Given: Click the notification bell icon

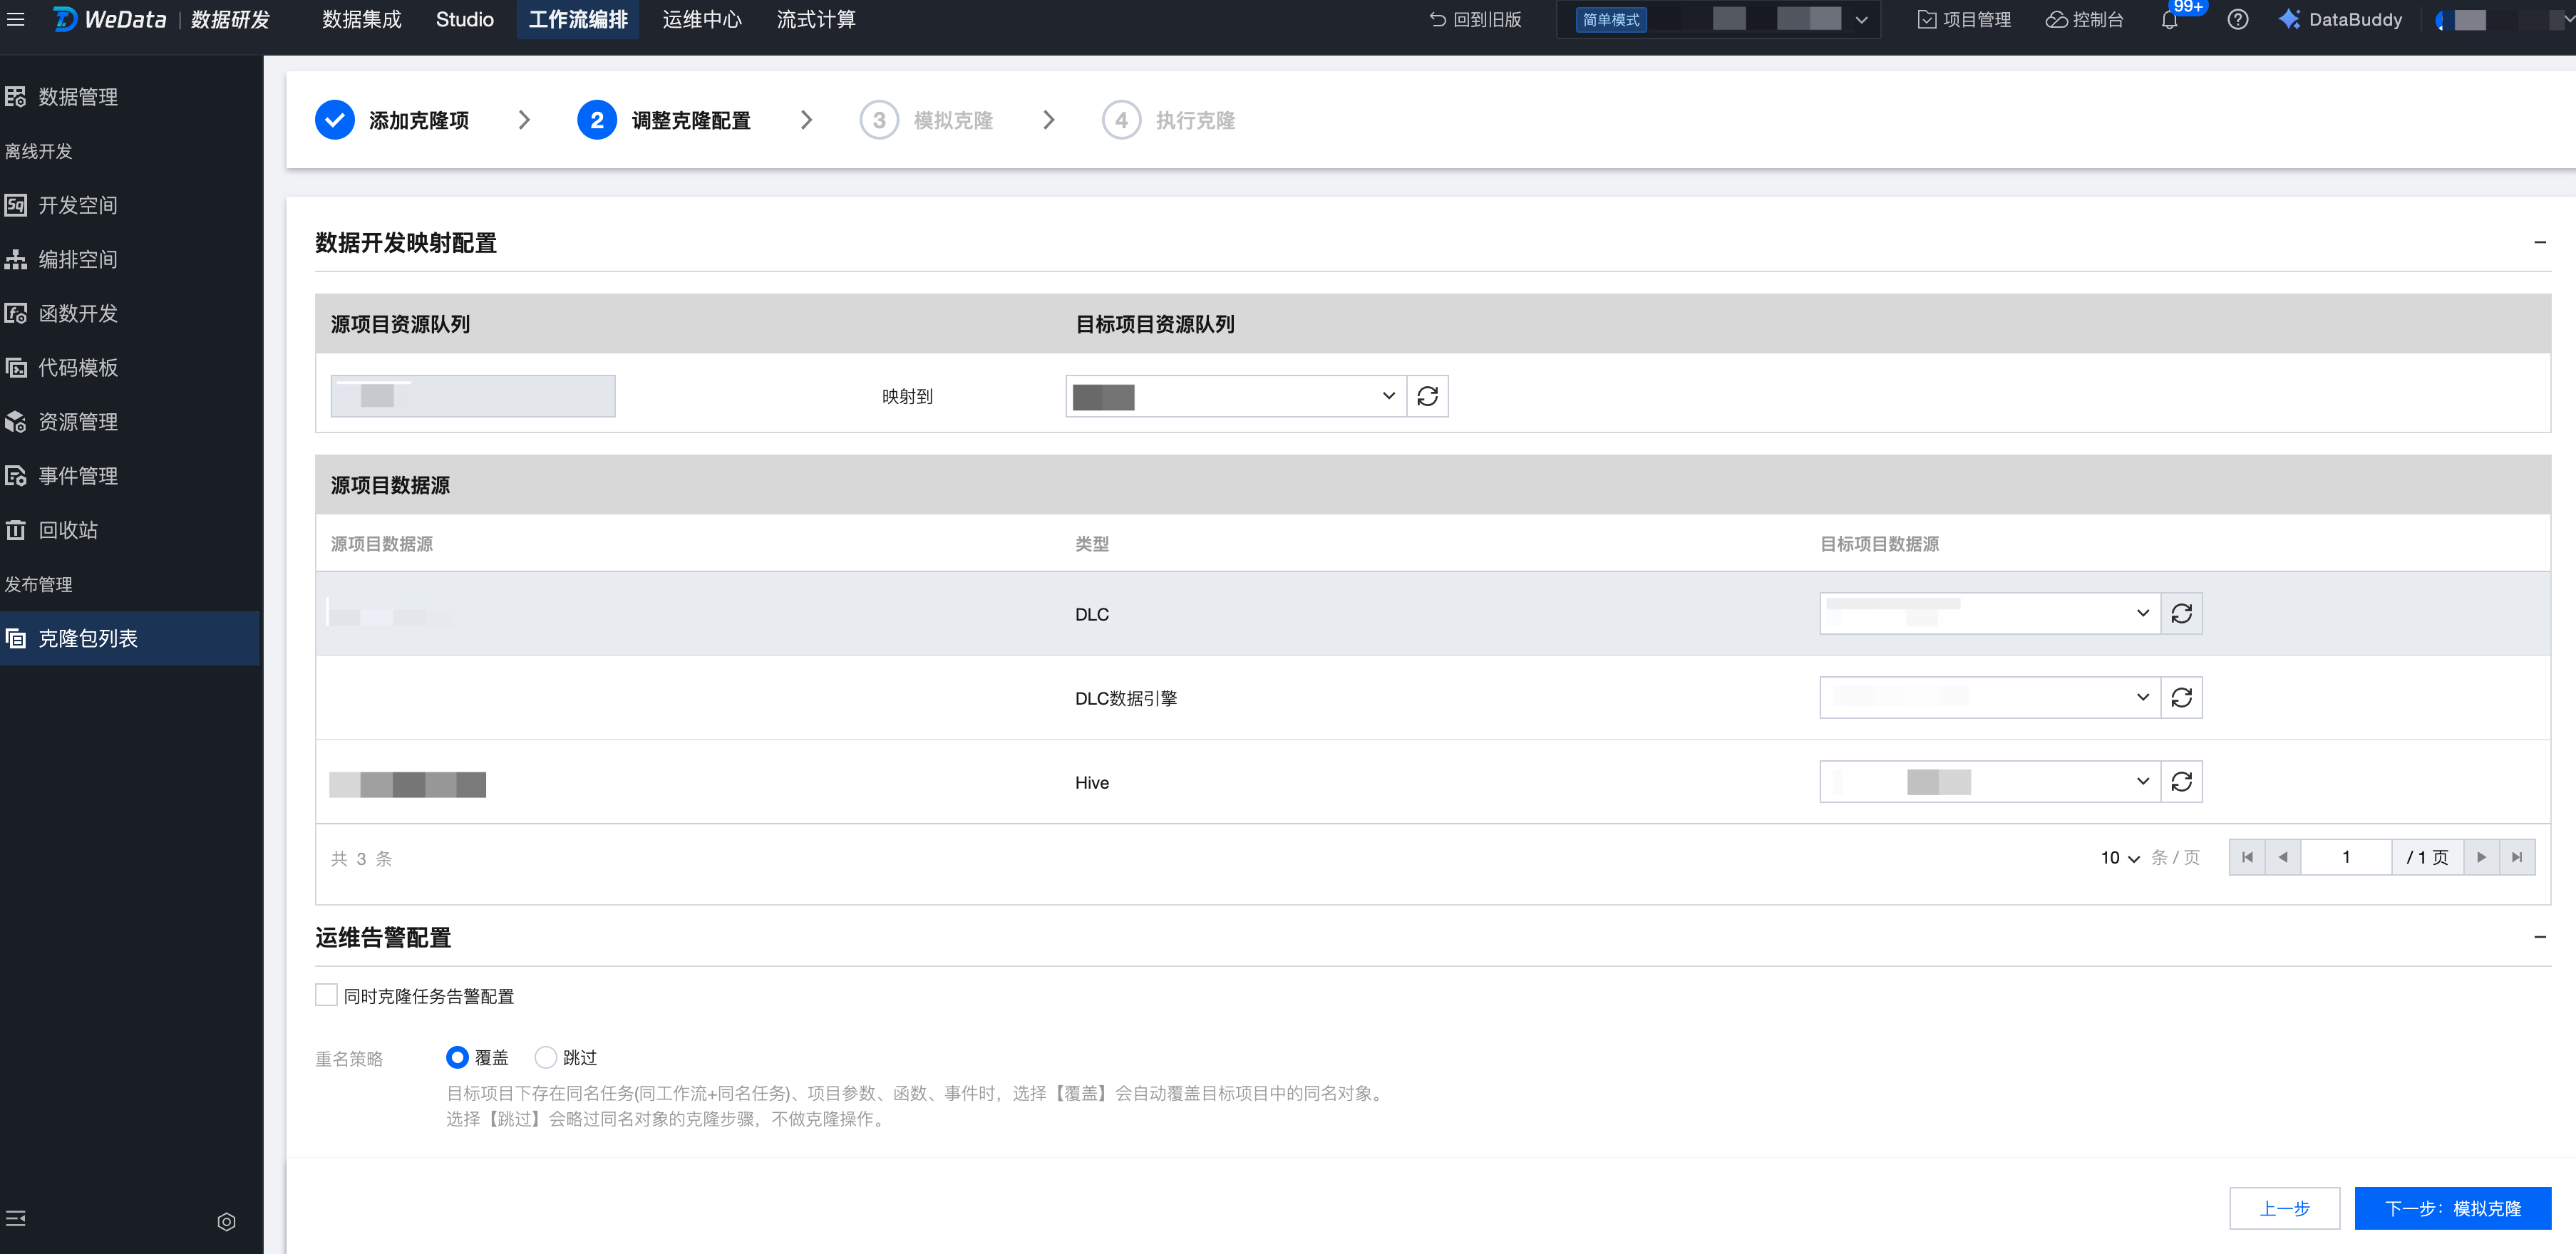Looking at the screenshot, I should click(x=2169, y=21).
